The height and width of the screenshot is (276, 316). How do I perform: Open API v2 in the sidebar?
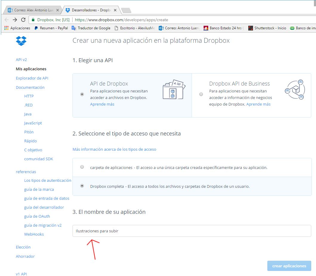pos(21,60)
